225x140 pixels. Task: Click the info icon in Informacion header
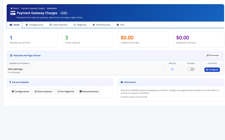[122, 82]
